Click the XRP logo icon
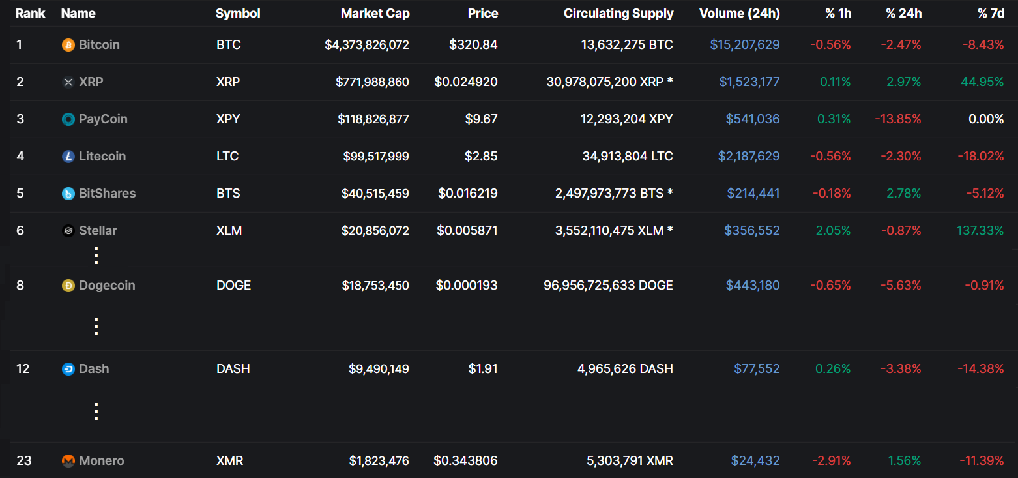The width and height of the screenshot is (1018, 478). tap(68, 82)
